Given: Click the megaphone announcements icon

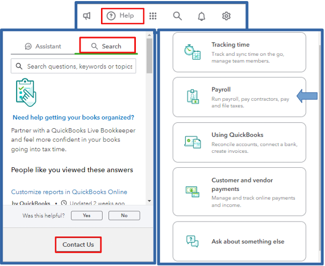Looking at the screenshot, I should [x=87, y=16].
